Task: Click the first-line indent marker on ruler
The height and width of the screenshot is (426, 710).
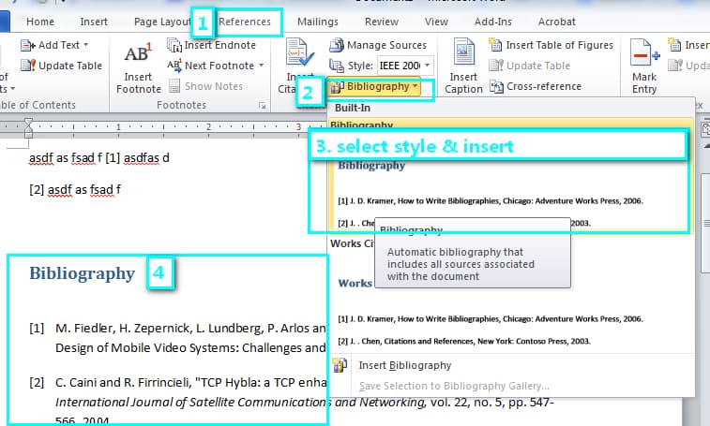Action: pos(28,122)
